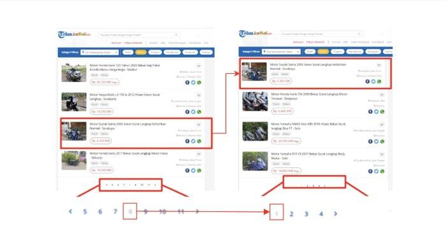This screenshot has height=250, width=446.
Task: Go to enlarged page 7 link
Action: click(x=115, y=212)
